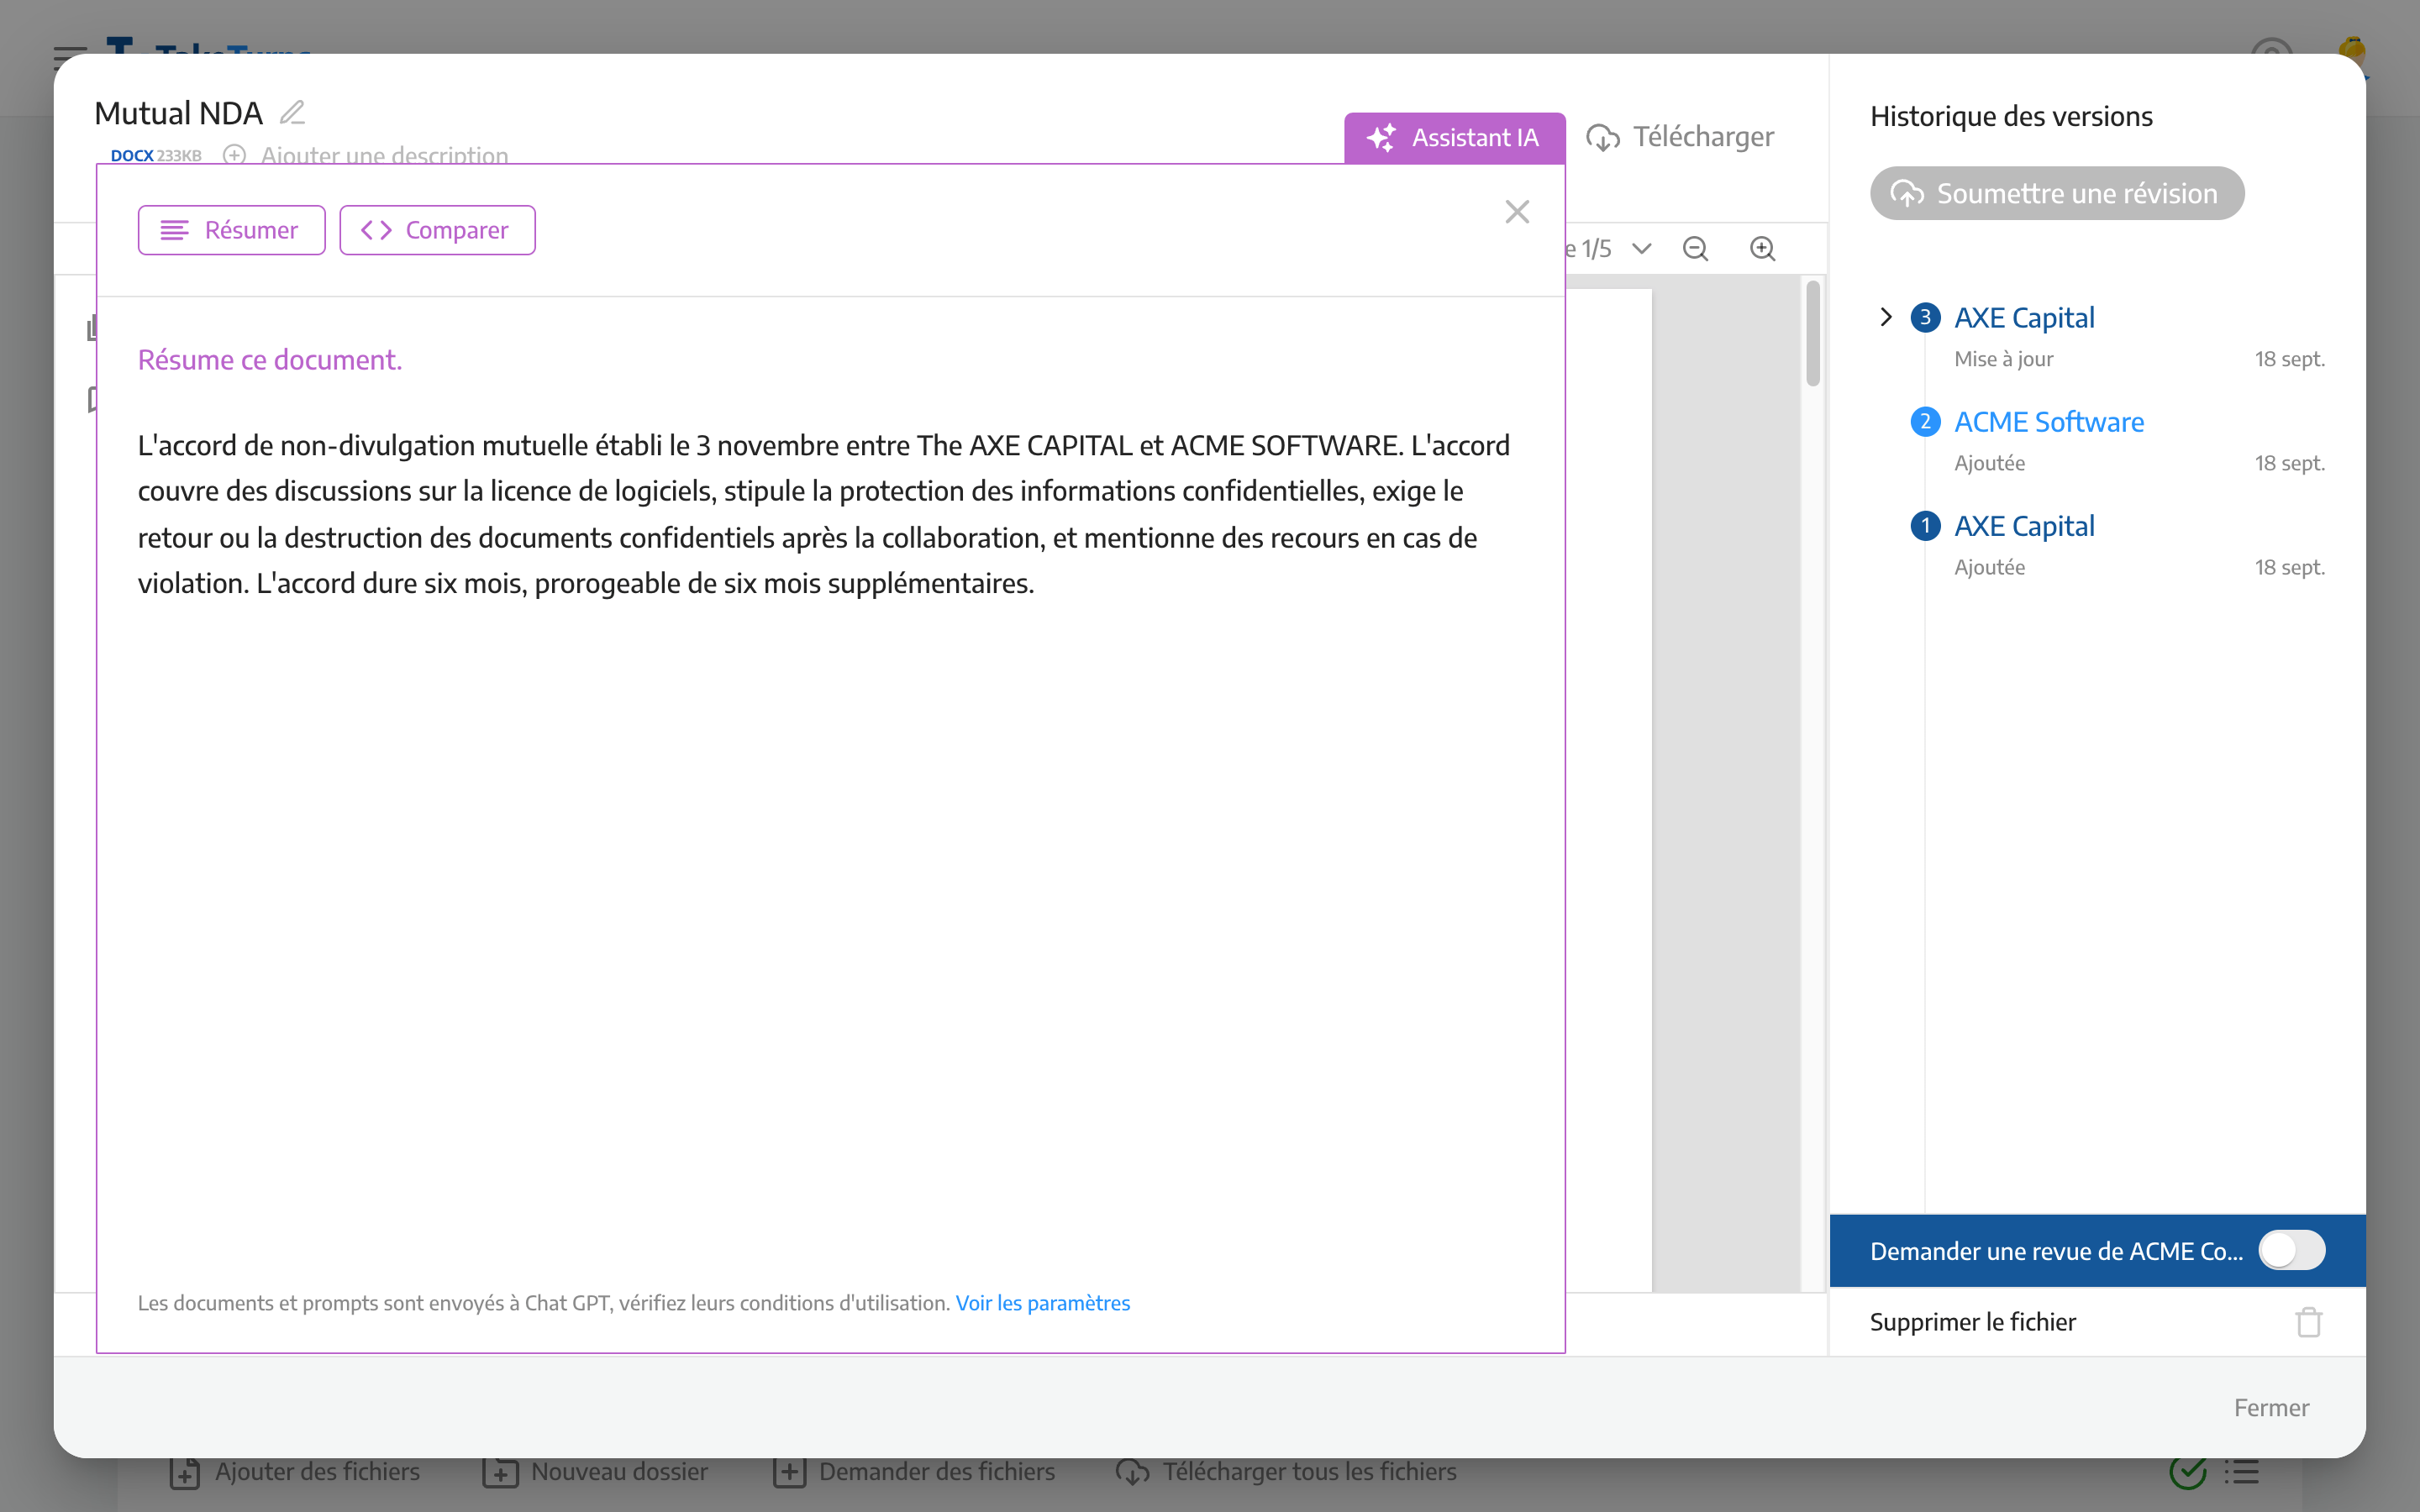Click the Fermer button to close dialog
The width and height of the screenshot is (2420, 1512).
2270,1408
